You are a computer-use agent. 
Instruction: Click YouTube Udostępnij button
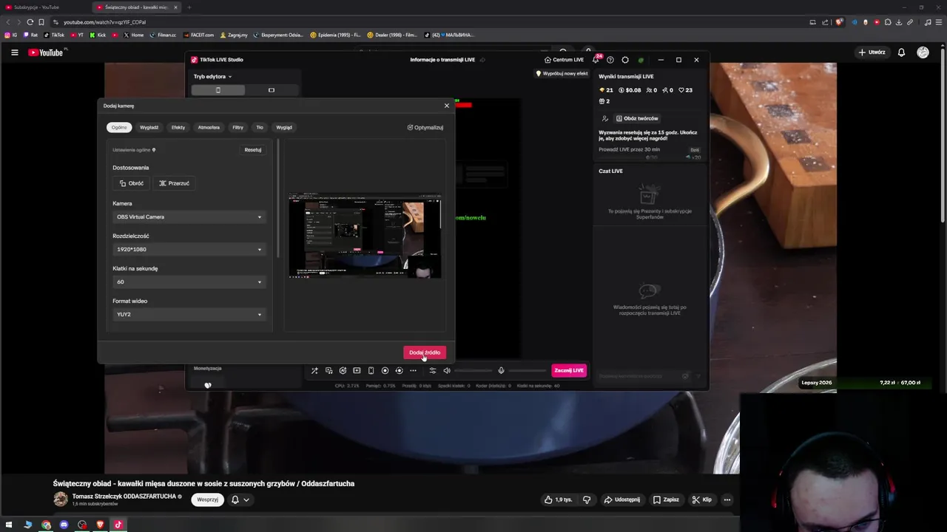622,499
